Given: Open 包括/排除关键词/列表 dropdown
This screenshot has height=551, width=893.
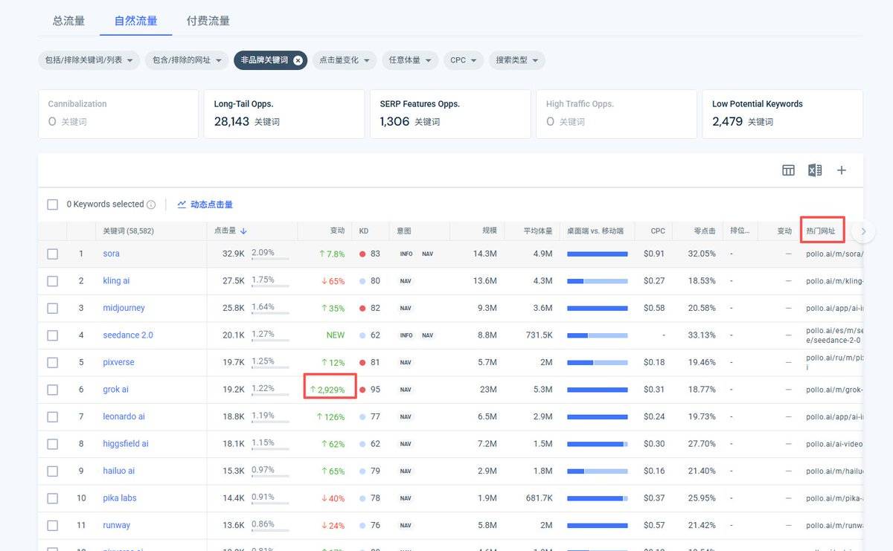Looking at the screenshot, I should tap(89, 60).
